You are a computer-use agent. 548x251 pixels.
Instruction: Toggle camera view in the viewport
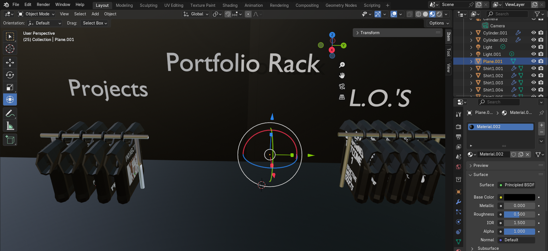coord(342,86)
